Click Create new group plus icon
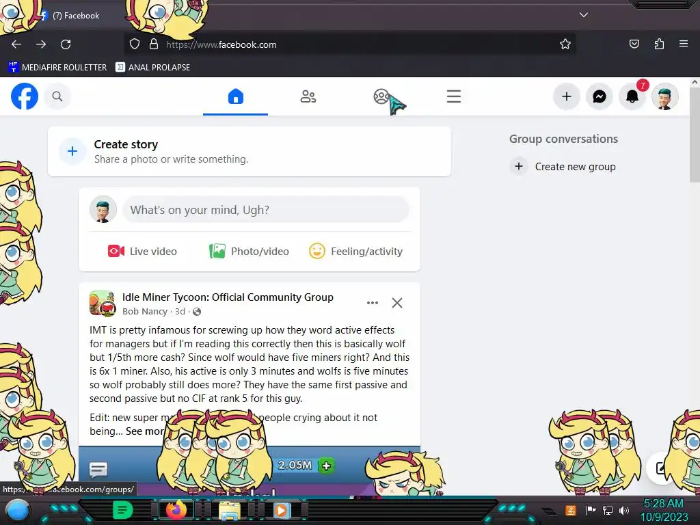The width and height of the screenshot is (700, 525). click(x=519, y=167)
